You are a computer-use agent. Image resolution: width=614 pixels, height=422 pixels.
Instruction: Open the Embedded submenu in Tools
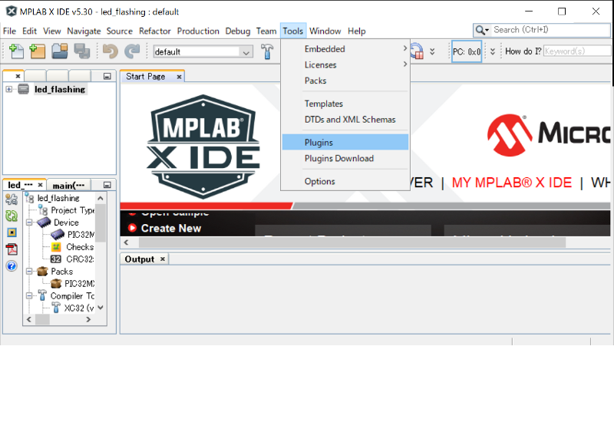325,49
